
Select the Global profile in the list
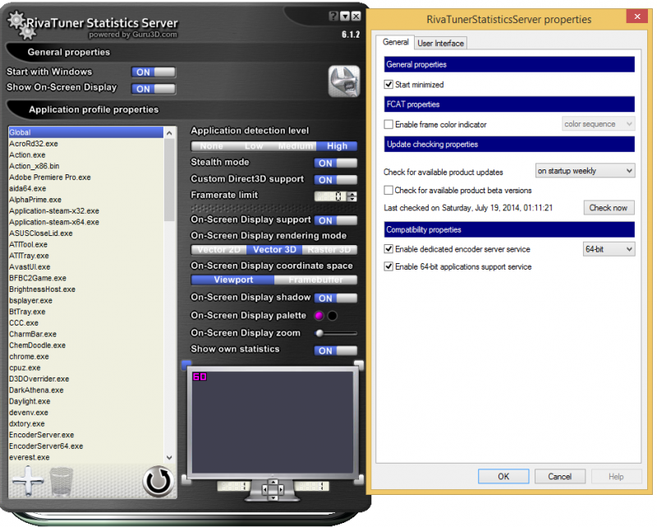(x=86, y=132)
